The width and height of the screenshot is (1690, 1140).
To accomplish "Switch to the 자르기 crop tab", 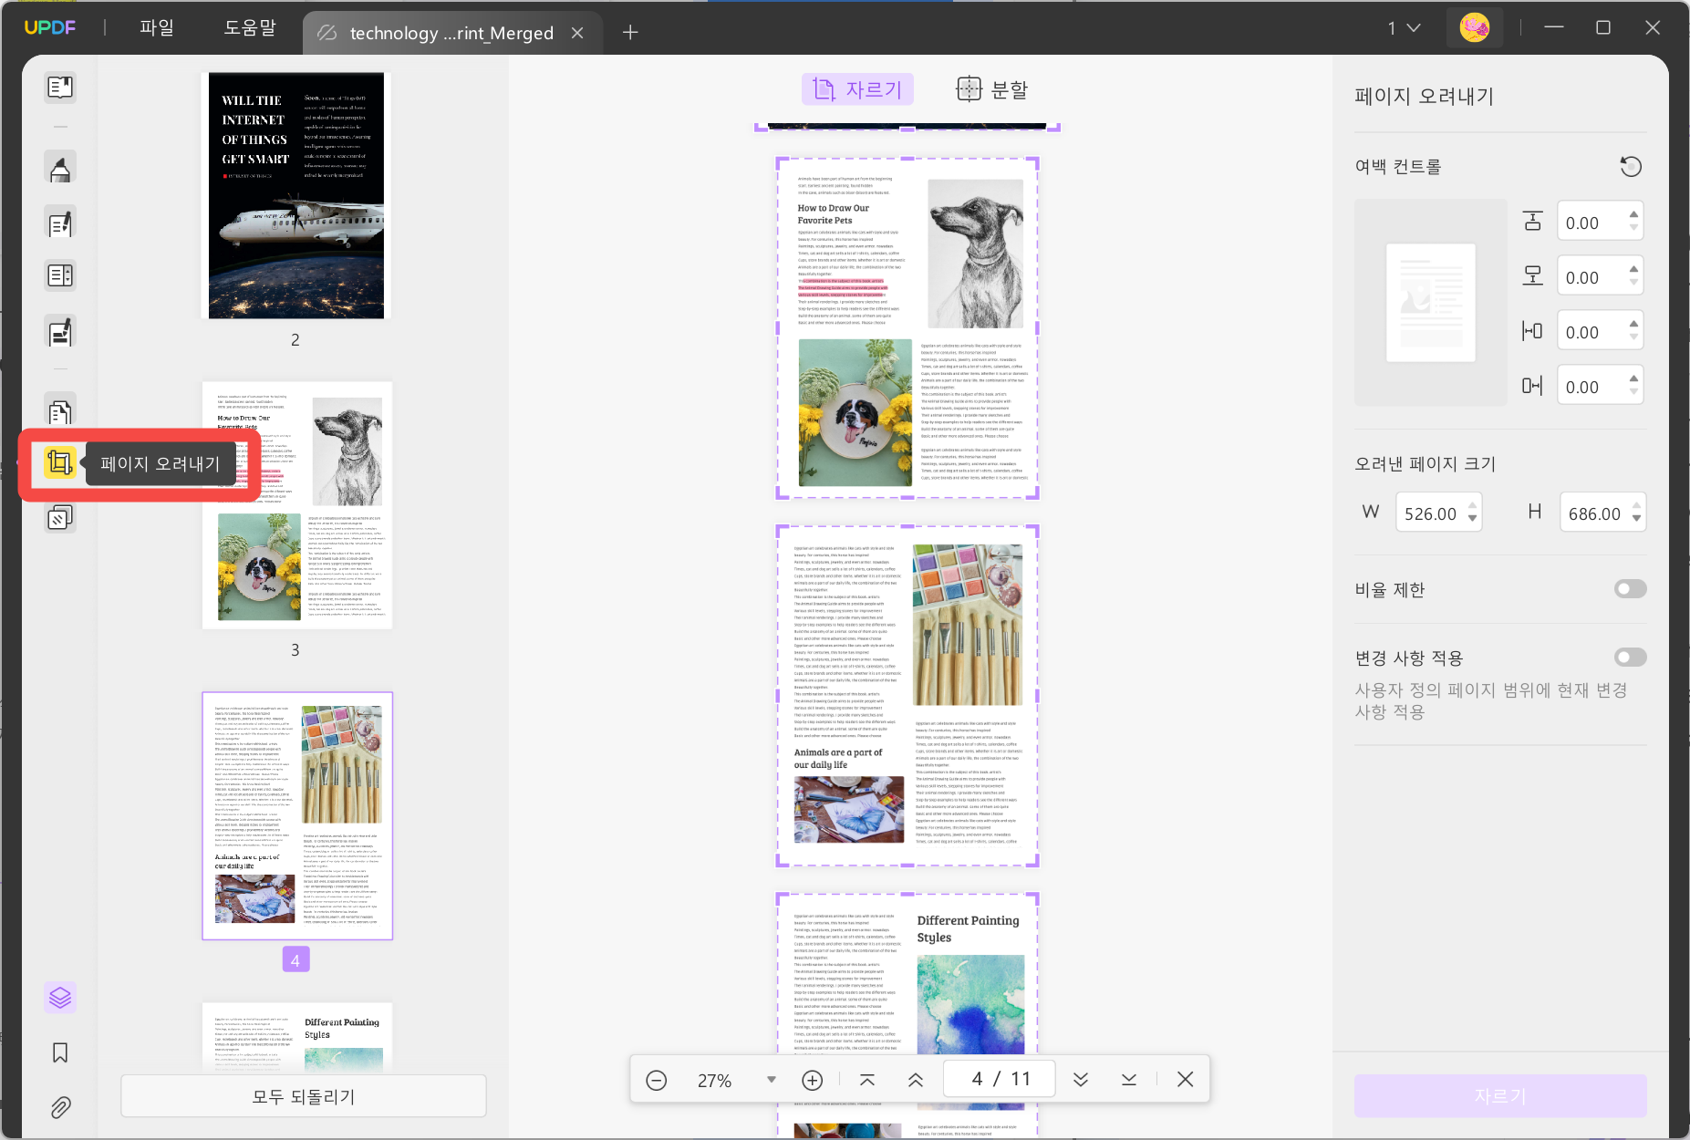I will coord(857,89).
